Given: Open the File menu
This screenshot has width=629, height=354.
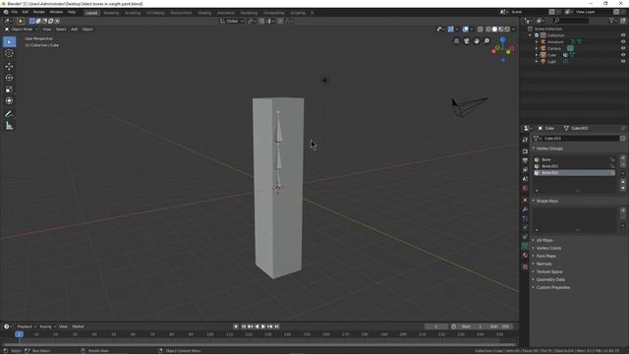Looking at the screenshot, I should pos(15,12).
